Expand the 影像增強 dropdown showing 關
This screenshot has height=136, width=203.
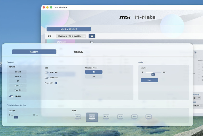[197, 98]
